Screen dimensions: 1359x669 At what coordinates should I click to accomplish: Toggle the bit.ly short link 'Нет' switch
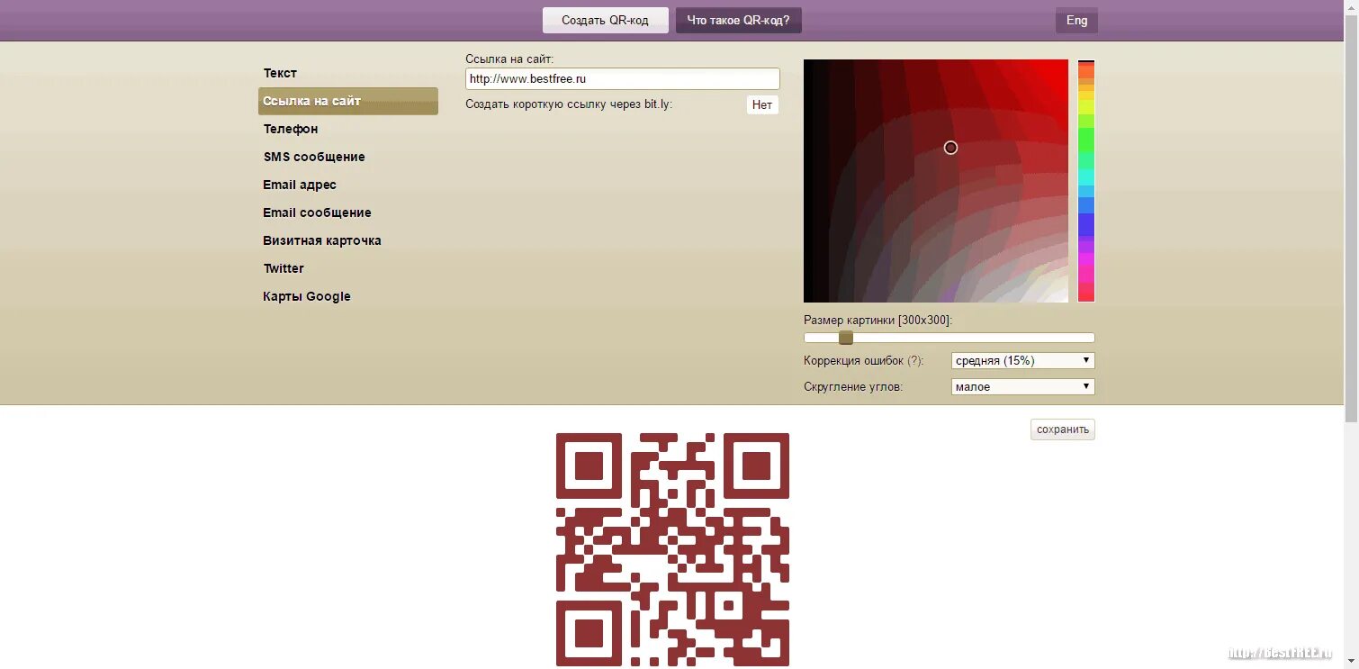[762, 104]
